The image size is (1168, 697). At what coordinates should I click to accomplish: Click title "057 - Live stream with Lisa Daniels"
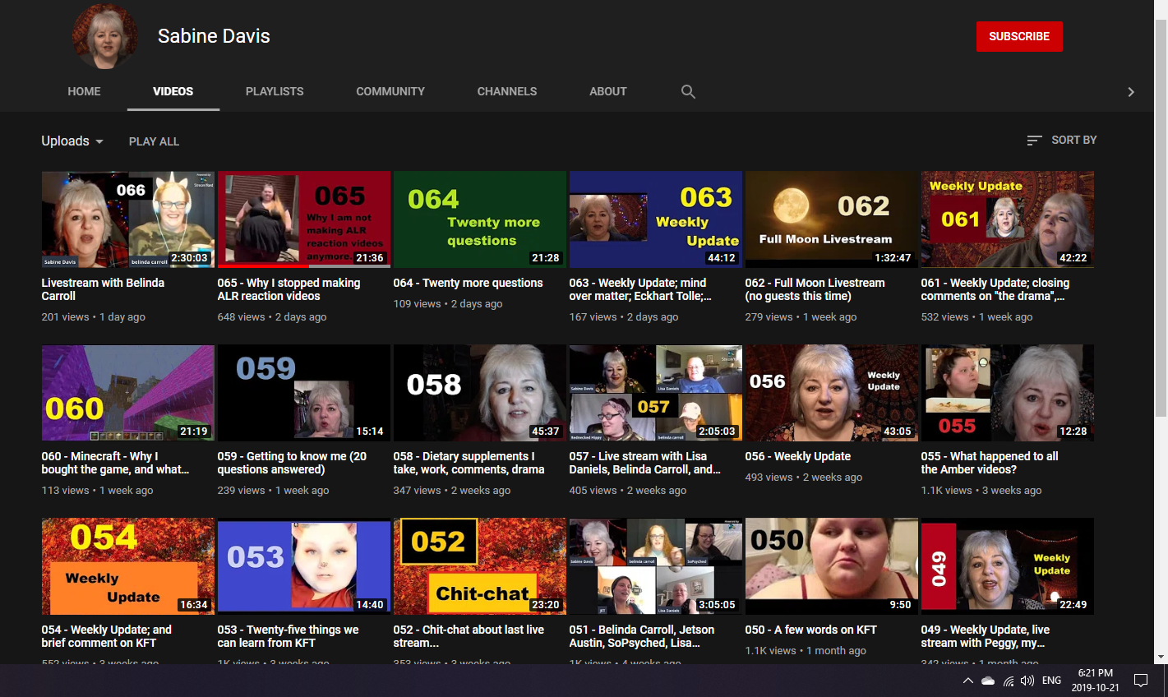pos(644,463)
